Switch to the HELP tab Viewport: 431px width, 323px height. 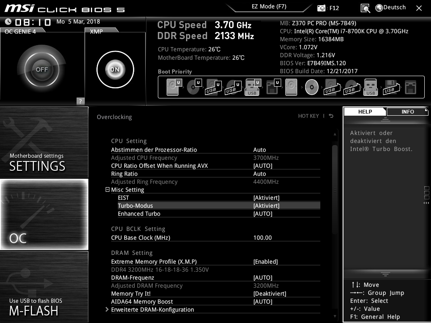click(365, 111)
